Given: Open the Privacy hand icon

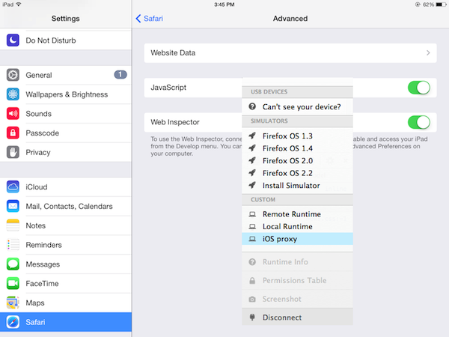Looking at the screenshot, I should 13,152.
